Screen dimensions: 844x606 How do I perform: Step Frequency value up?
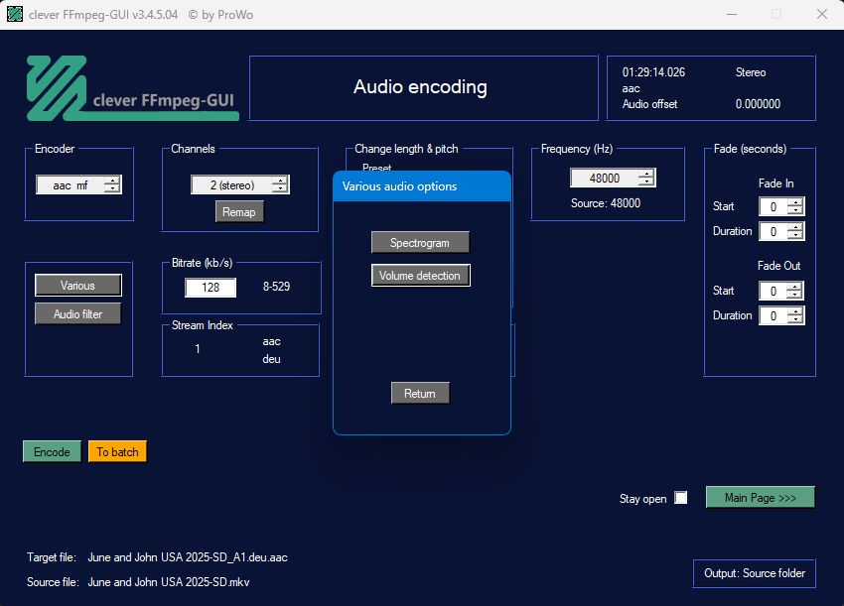pyautogui.click(x=646, y=174)
